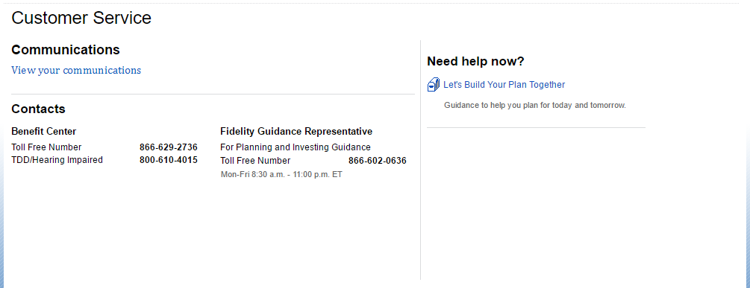Screen dimensions: 750x288
Task: Click the TDD/Hearing Impaired label
Action: point(57,160)
